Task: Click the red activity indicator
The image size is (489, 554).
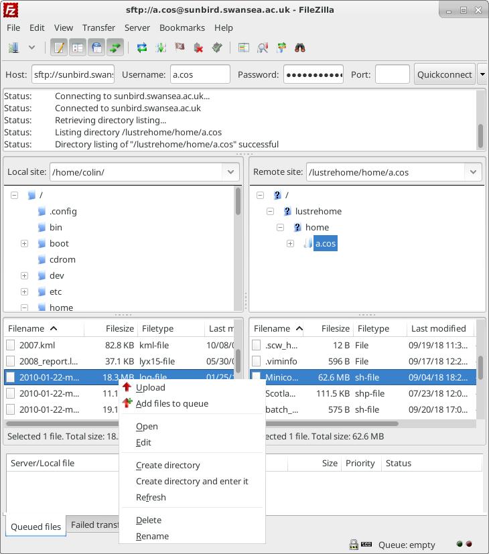Action: pos(469,544)
